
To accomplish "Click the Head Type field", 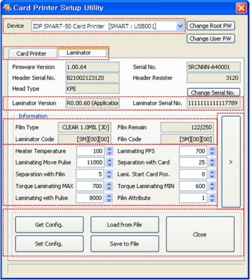I will point(93,89).
